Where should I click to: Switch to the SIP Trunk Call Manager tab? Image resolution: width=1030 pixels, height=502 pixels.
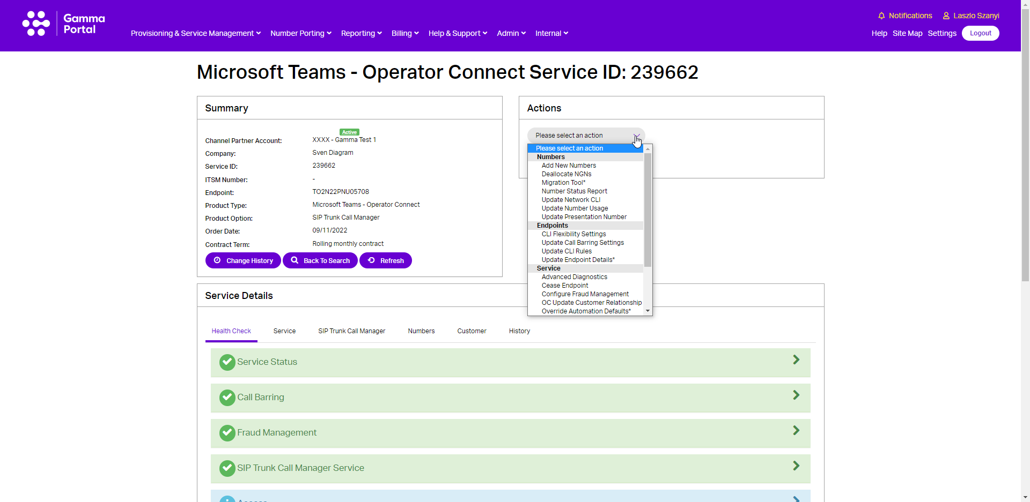(x=351, y=331)
